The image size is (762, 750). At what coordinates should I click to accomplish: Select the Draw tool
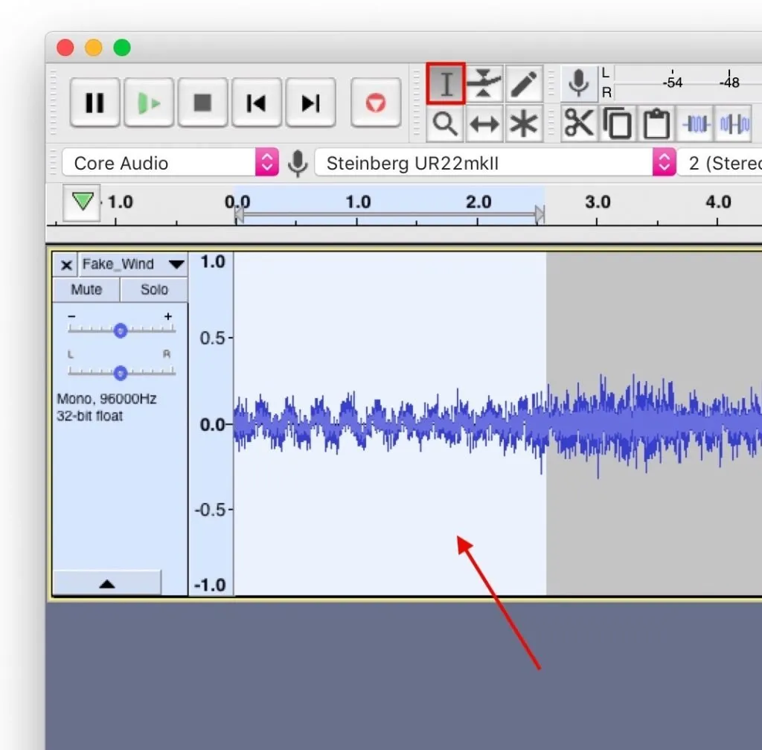(524, 83)
